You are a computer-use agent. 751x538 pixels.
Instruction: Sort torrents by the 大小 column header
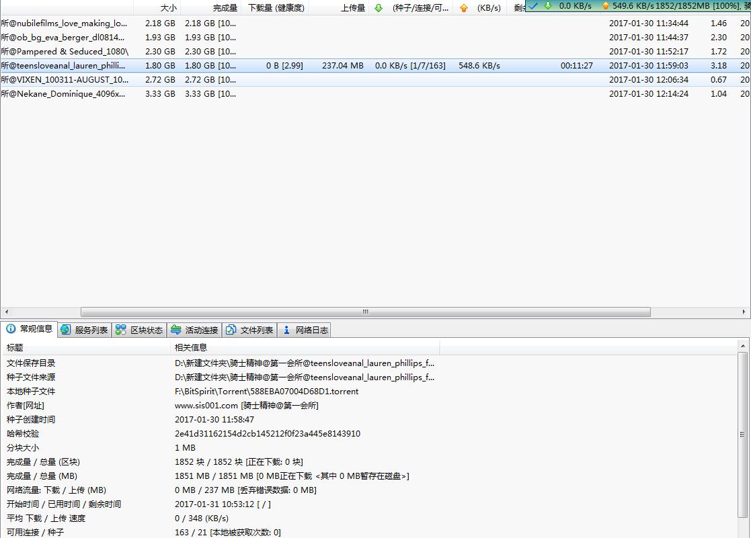coord(168,8)
